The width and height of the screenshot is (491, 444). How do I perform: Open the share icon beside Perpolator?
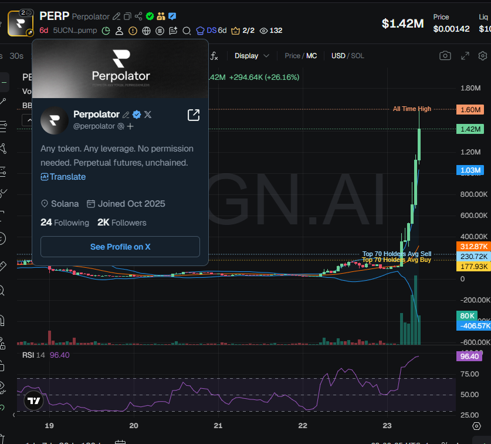pyautogui.click(x=137, y=16)
